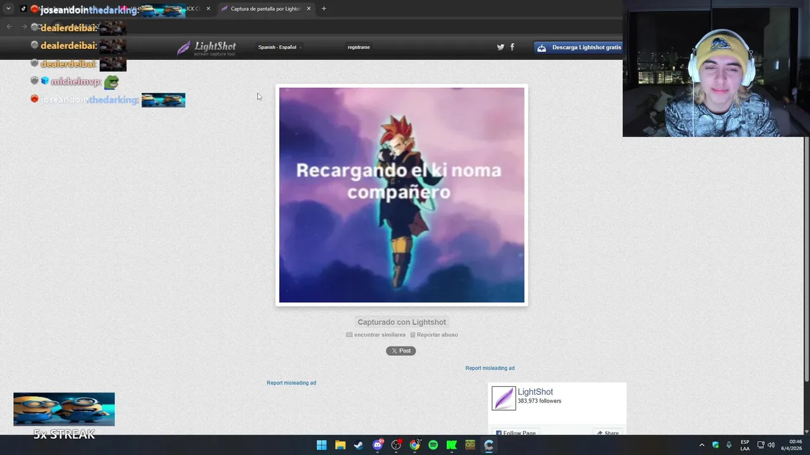This screenshot has width=810, height=455.
Task: Open Kick app from the taskbar
Action: pos(452,445)
